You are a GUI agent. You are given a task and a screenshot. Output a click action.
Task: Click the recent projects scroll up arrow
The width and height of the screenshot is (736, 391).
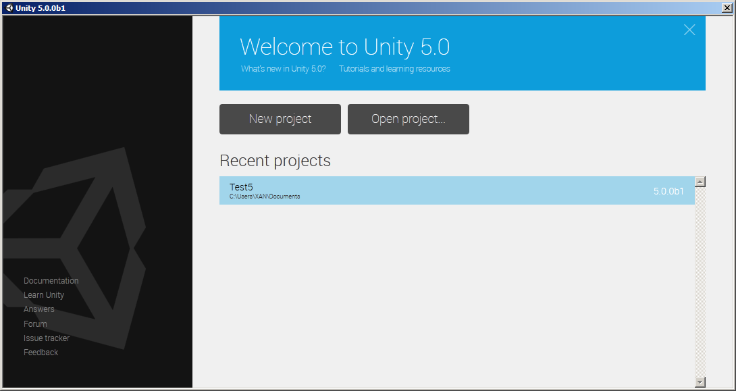coord(700,182)
